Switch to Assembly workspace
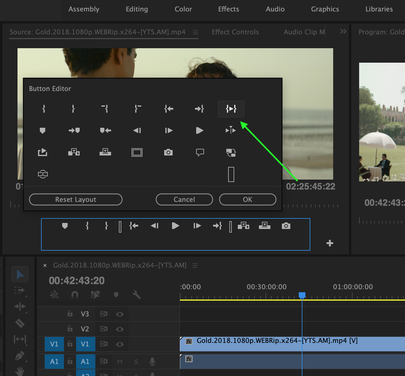This screenshot has height=376, width=405. [x=84, y=9]
